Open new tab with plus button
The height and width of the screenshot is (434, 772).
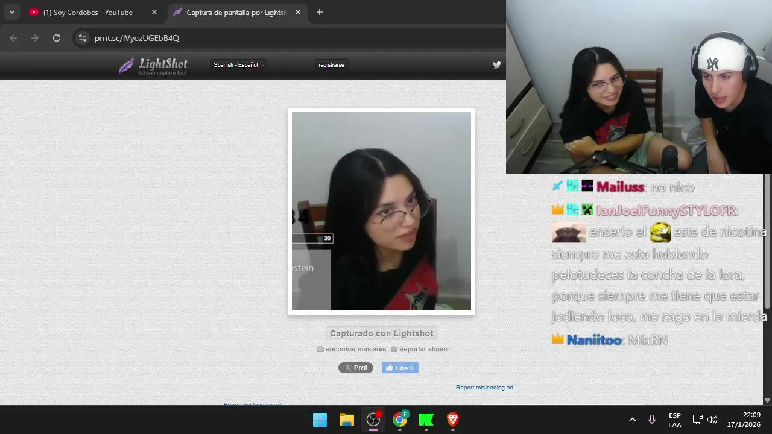click(x=320, y=12)
